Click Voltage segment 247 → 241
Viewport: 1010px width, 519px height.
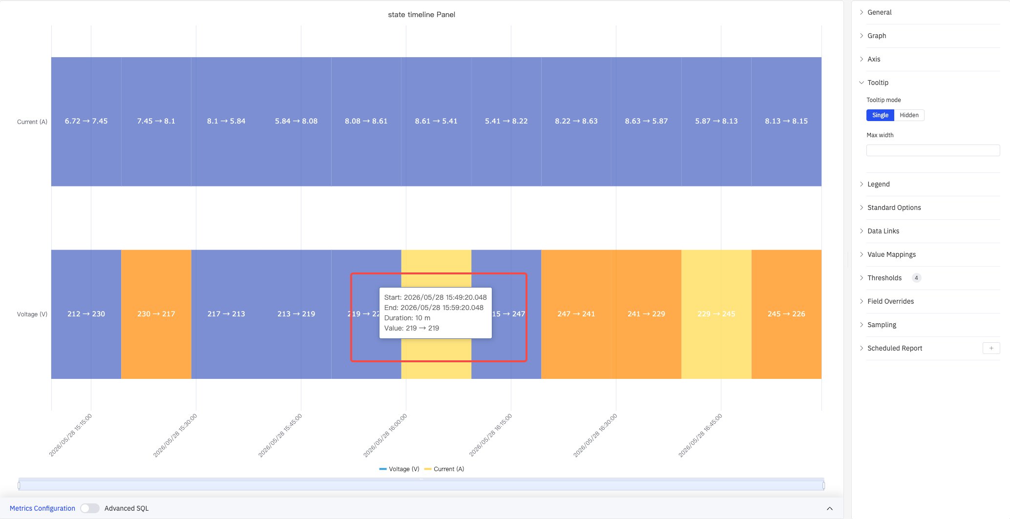(x=576, y=314)
